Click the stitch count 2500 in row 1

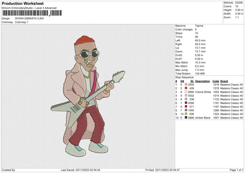(191, 84)
